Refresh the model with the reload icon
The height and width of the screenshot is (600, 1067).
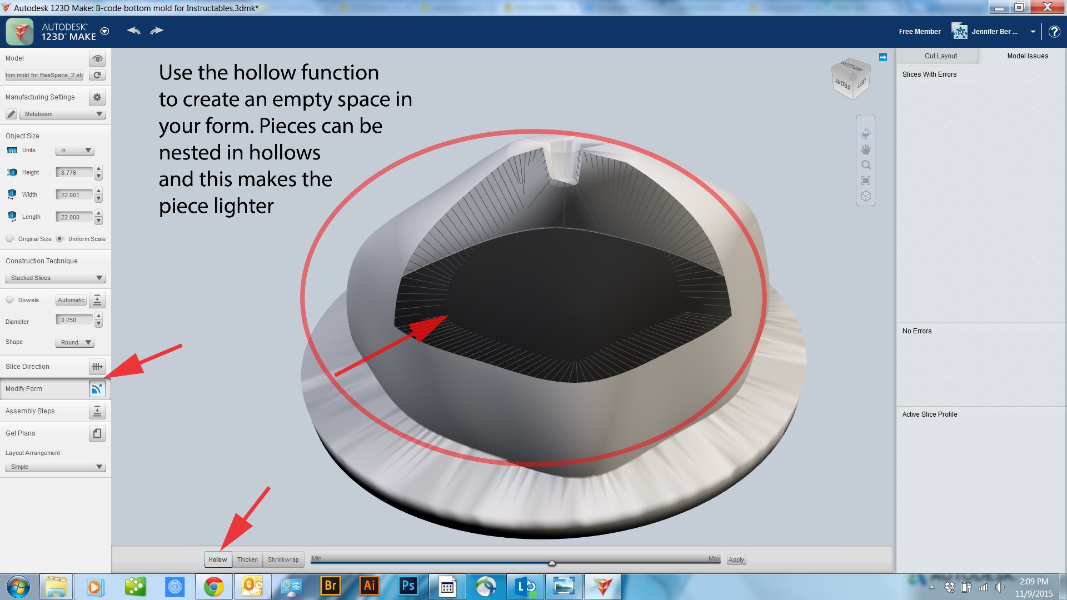coord(97,75)
